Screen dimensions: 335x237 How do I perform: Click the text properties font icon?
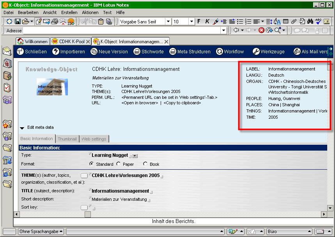click(x=277, y=21)
